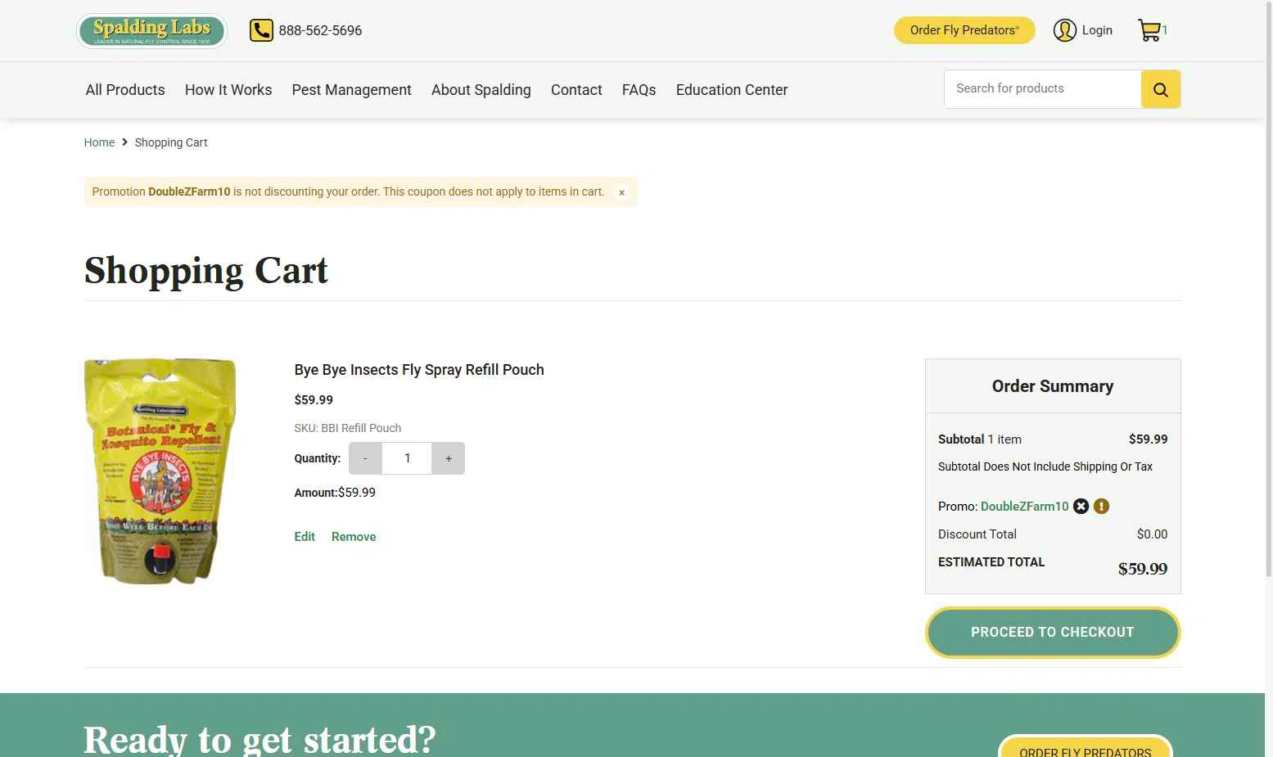The height and width of the screenshot is (757, 1273).
Task: Click Remove for Bye Bye Insects item
Action: pyautogui.click(x=354, y=537)
